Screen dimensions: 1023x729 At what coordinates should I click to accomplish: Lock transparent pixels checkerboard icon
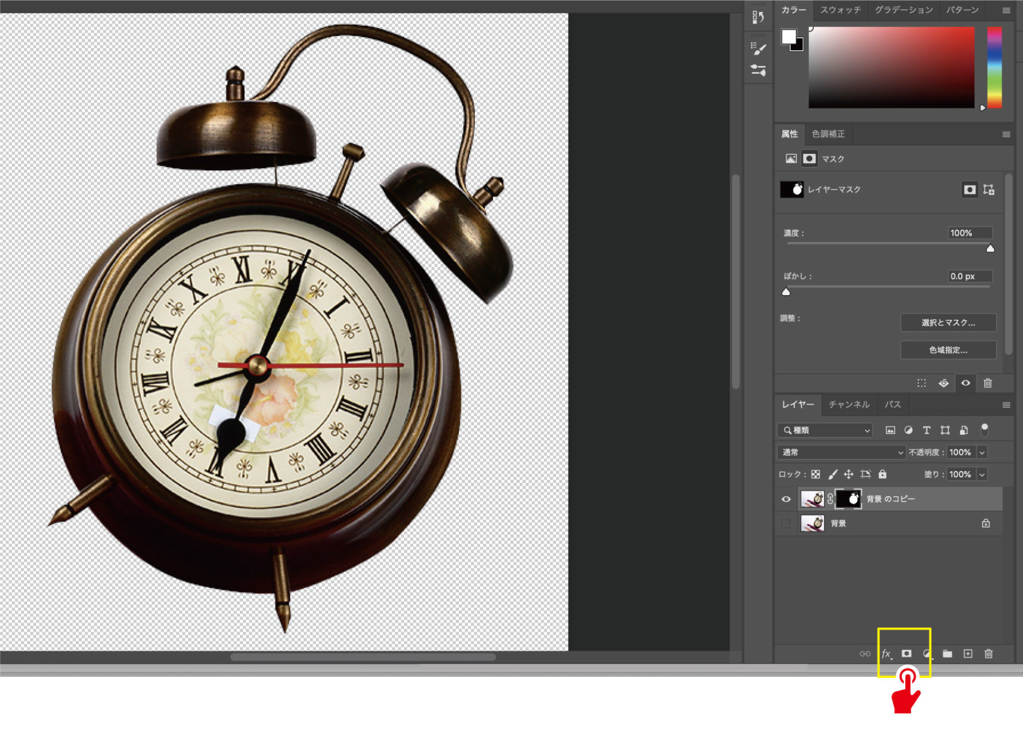tap(815, 474)
